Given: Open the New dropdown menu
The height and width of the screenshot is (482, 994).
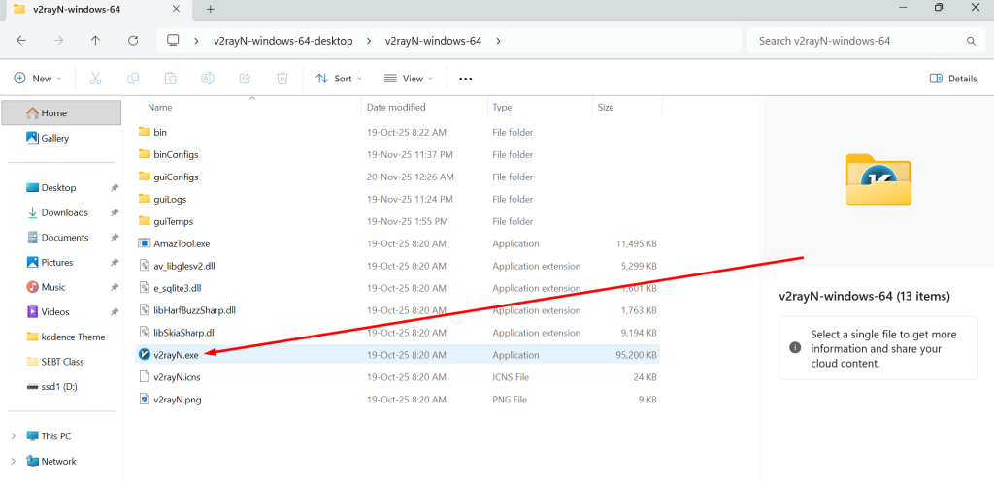Looking at the screenshot, I should (38, 79).
